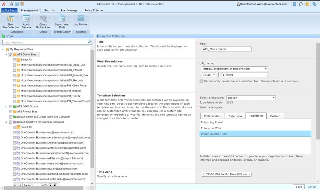Click the ATS Demo Sites folder icon
The width and height of the screenshot is (320, 190).
(15, 55)
